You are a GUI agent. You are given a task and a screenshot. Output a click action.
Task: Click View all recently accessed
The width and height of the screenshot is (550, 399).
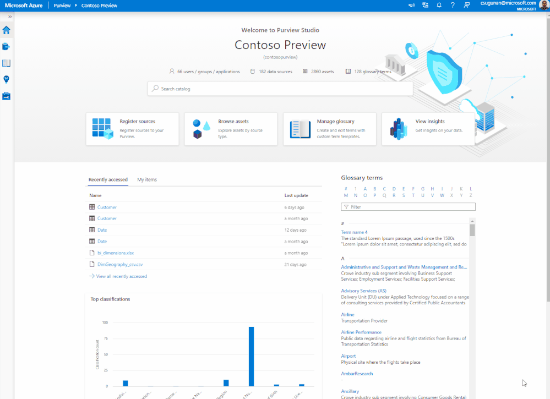(x=121, y=276)
